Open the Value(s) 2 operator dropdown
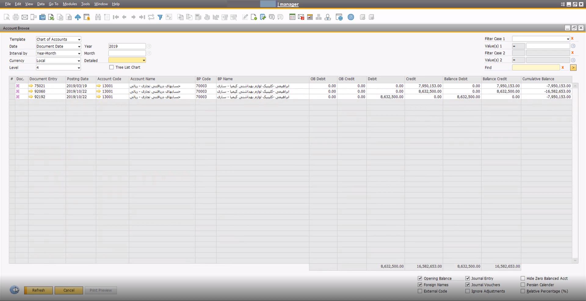 click(x=519, y=60)
